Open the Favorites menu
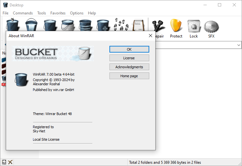Screen dimensions: 242x166 (58, 13)
